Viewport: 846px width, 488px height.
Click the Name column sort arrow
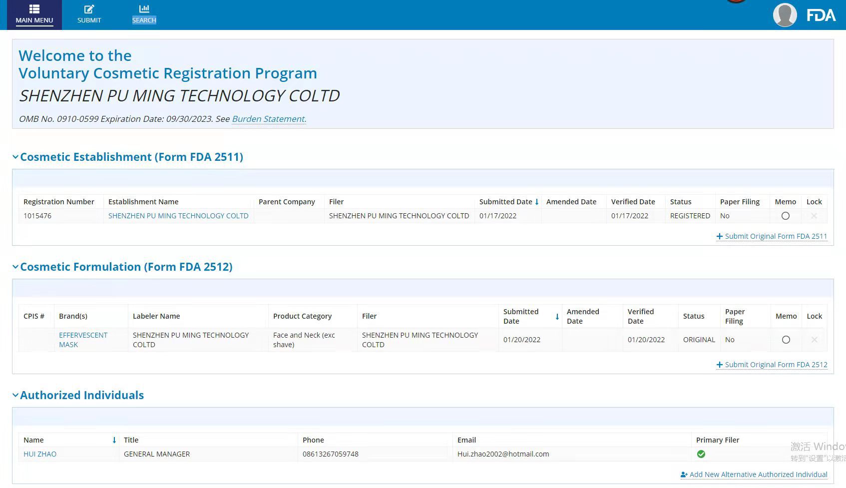click(114, 440)
